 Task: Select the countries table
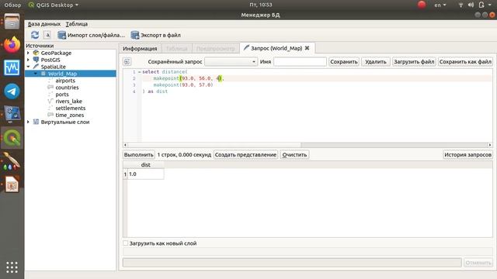pos(67,88)
